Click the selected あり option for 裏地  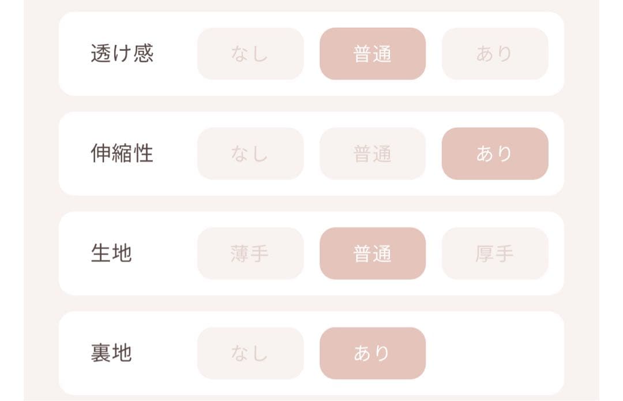(372, 354)
